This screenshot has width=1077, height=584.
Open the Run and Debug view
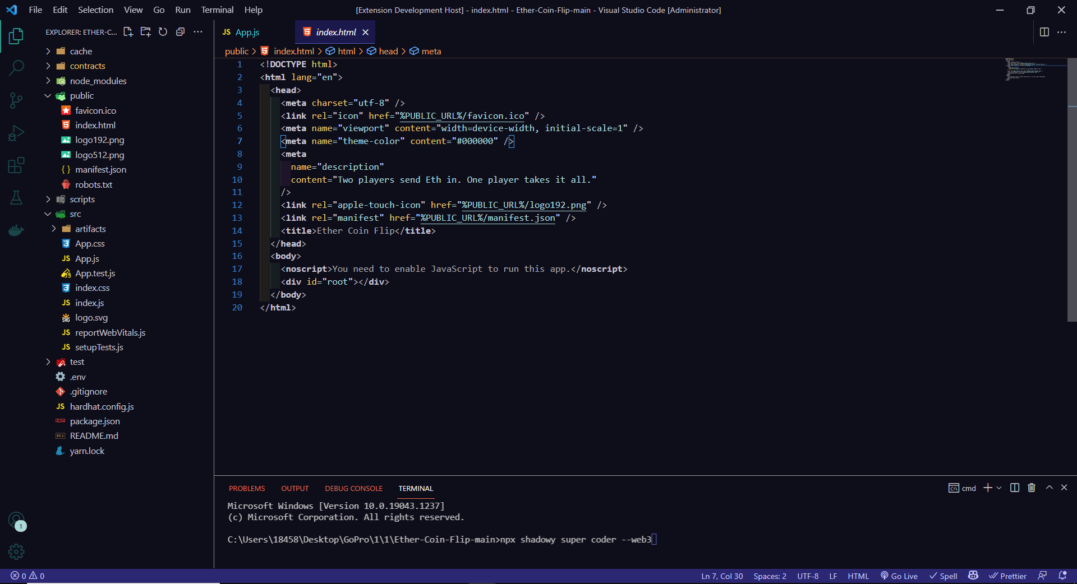pyautogui.click(x=16, y=133)
